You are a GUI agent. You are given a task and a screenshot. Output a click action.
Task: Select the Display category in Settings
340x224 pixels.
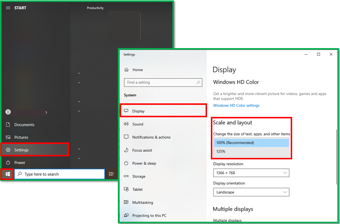pyautogui.click(x=163, y=110)
